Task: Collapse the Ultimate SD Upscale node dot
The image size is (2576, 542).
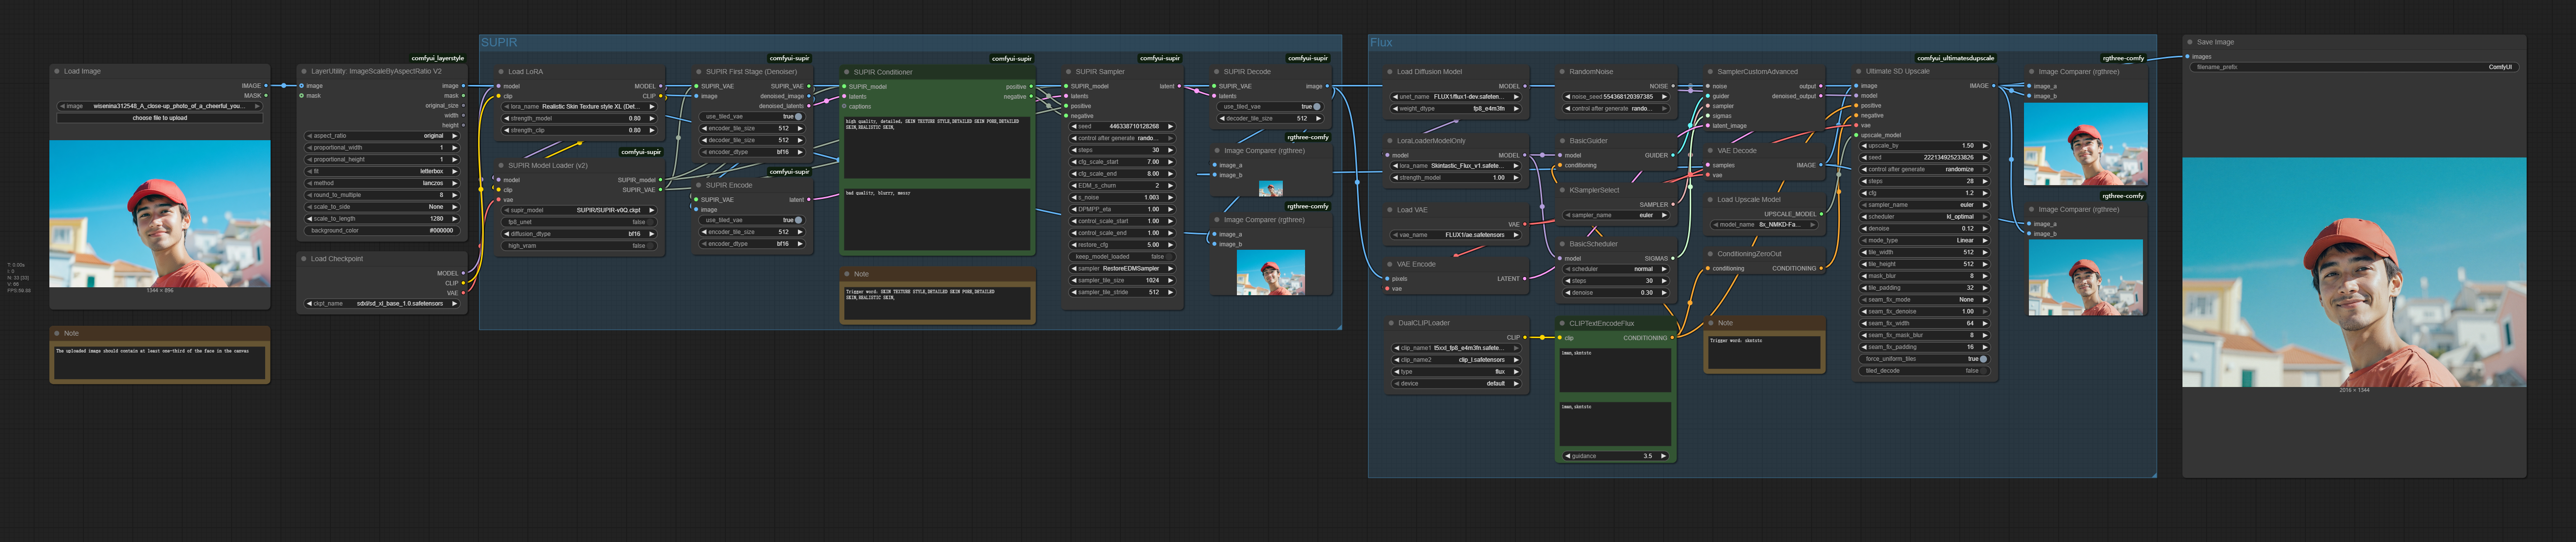Action: (1858, 71)
